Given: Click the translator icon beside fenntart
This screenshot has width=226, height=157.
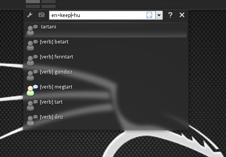Looking at the screenshot, I should coord(32,60).
